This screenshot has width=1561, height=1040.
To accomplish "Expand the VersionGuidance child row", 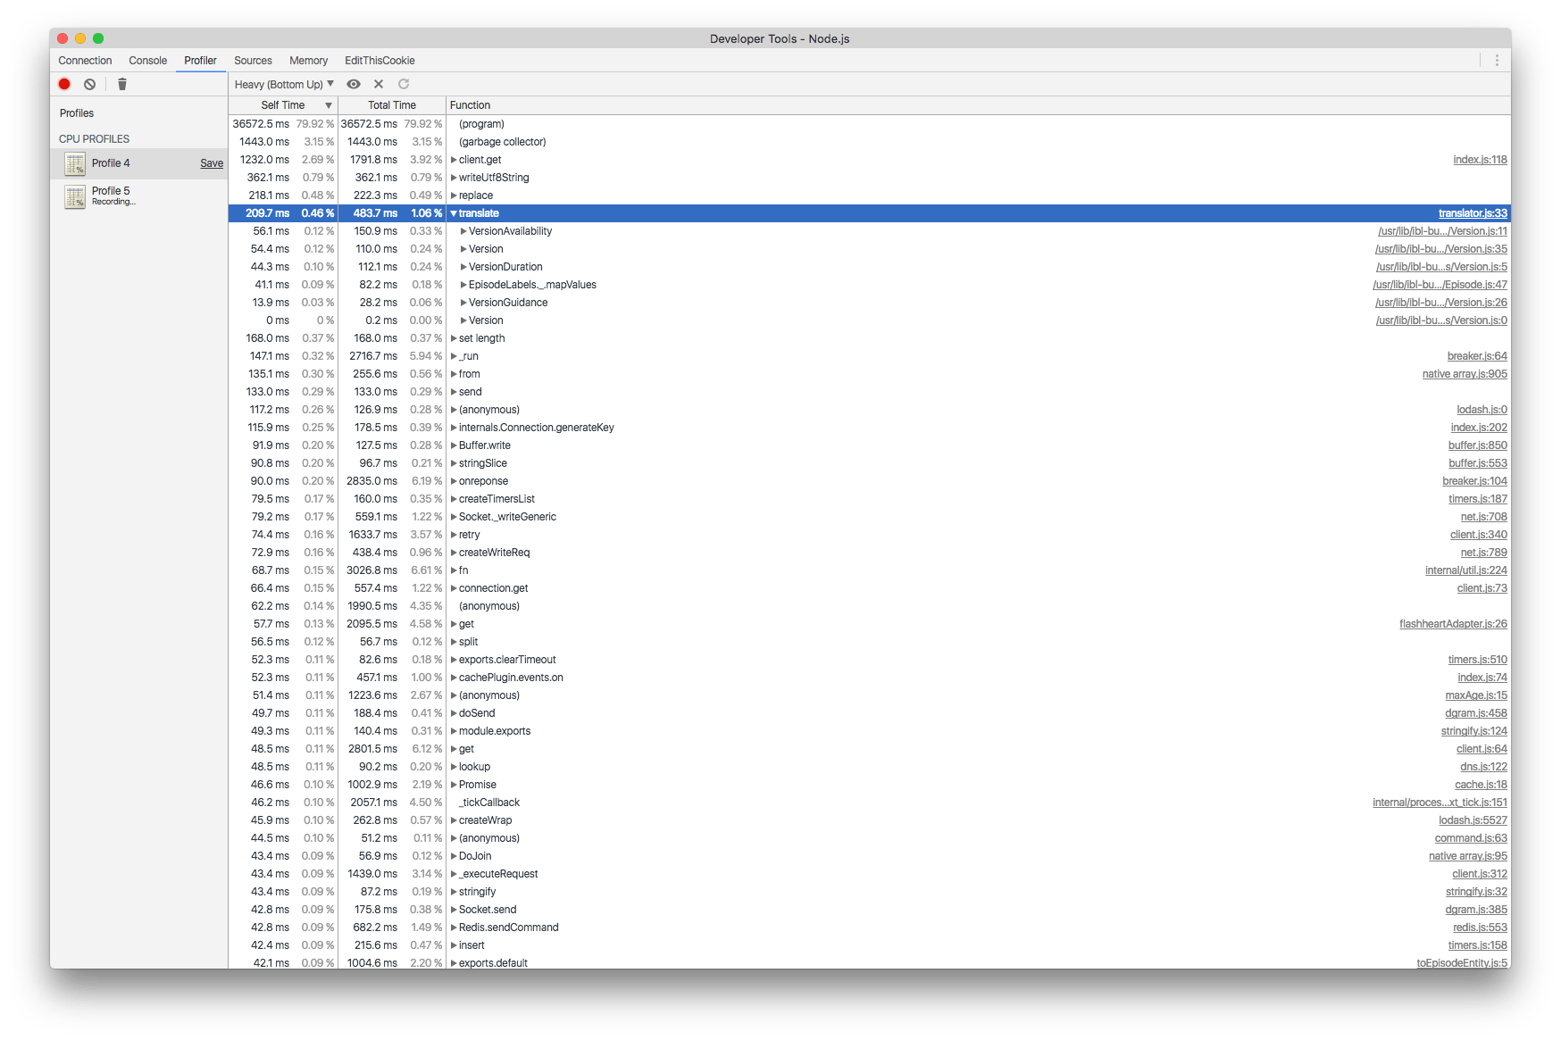I will point(463,303).
